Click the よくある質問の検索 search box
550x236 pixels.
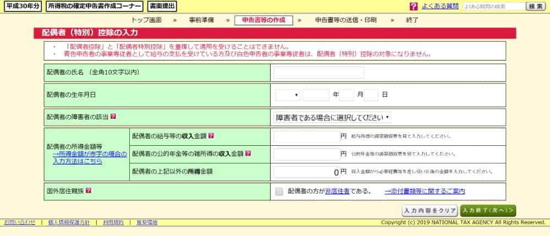(x=493, y=7)
